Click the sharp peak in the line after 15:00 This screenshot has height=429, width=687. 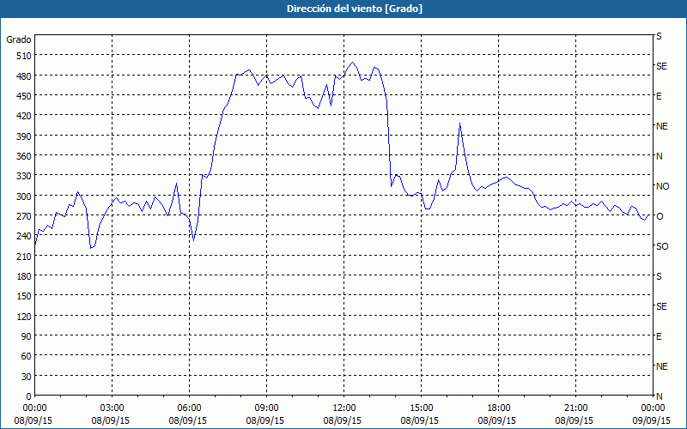pos(460,124)
